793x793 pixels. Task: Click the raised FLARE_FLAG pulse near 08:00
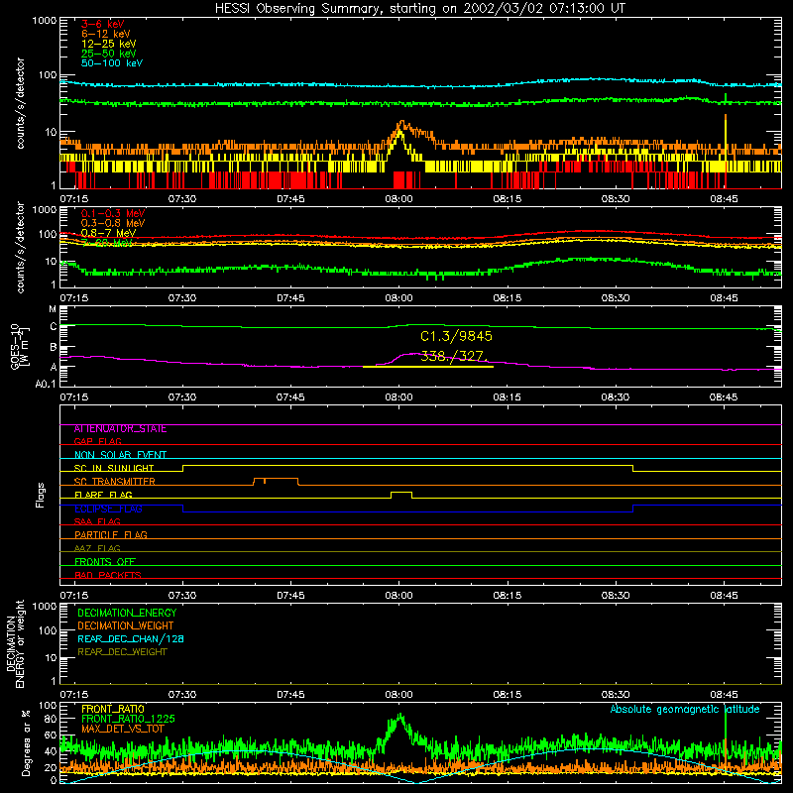(401, 495)
